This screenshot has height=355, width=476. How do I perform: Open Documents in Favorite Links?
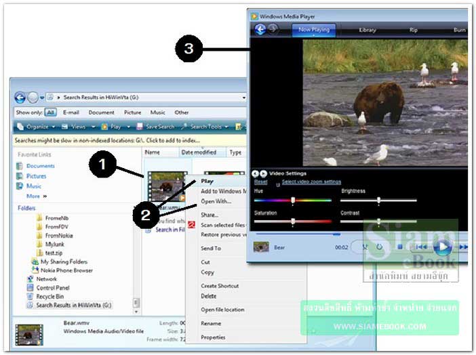point(41,166)
